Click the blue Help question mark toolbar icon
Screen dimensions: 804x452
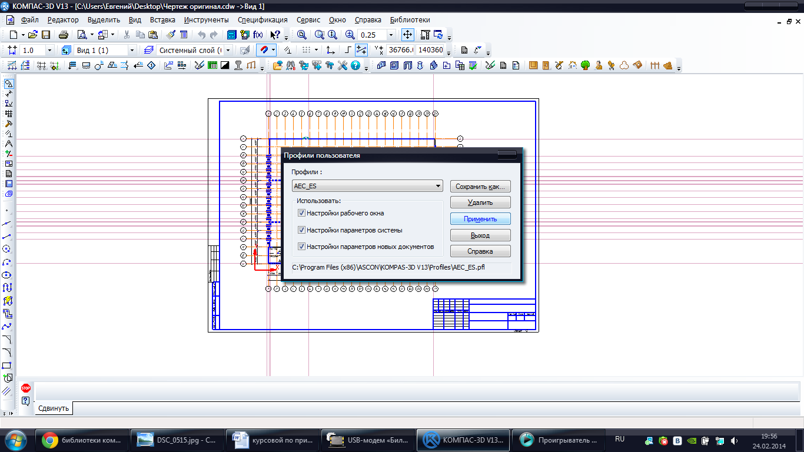point(356,65)
